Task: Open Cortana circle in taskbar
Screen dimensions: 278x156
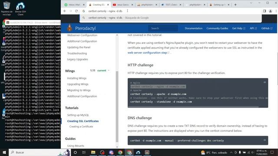Action: click(x=75, y=152)
